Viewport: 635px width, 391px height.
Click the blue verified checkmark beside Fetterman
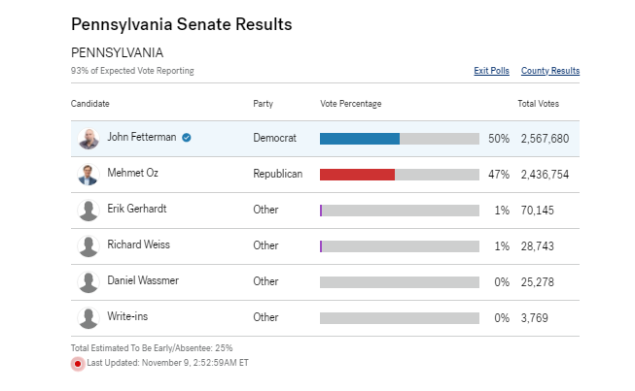pyautogui.click(x=187, y=138)
